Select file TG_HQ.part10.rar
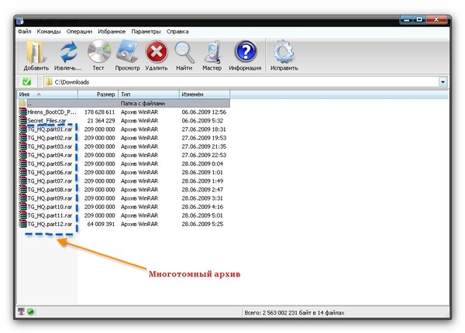Viewport: 465px width, 333px height. [x=50, y=207]
